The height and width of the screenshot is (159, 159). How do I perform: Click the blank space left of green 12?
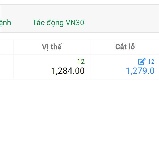(x=45, y=61)
